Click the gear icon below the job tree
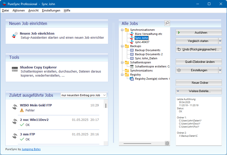This screenshot has height=155, width=227. (167, 143)
